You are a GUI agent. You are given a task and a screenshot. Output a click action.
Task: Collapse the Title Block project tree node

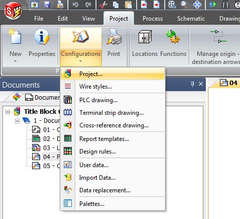pyautogui.click(x=8, y=112)
